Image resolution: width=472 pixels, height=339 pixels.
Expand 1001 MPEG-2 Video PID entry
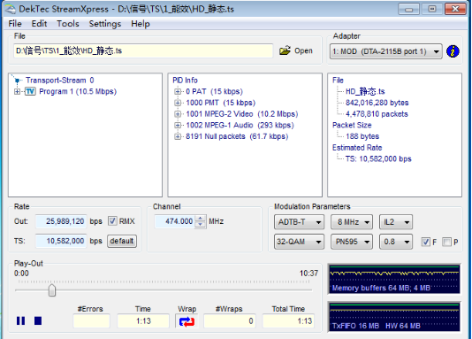coord(178,114)
